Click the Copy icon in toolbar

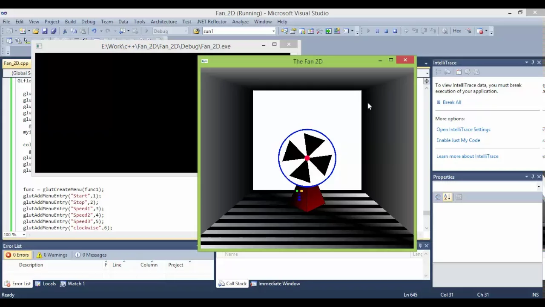pos(74,31)
